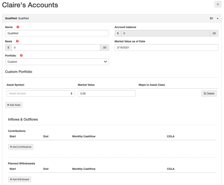This screenshot has width=224, height=185.
Task: Delete the asset row
Action: tap(209, 93)
